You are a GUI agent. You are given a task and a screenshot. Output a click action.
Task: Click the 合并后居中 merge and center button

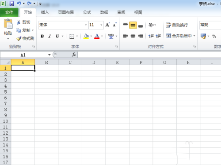179,36
